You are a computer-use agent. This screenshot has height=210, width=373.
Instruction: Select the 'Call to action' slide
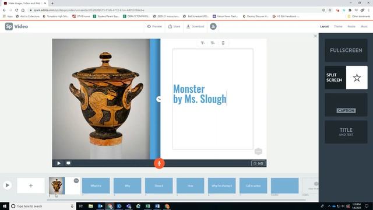point(253,185)
